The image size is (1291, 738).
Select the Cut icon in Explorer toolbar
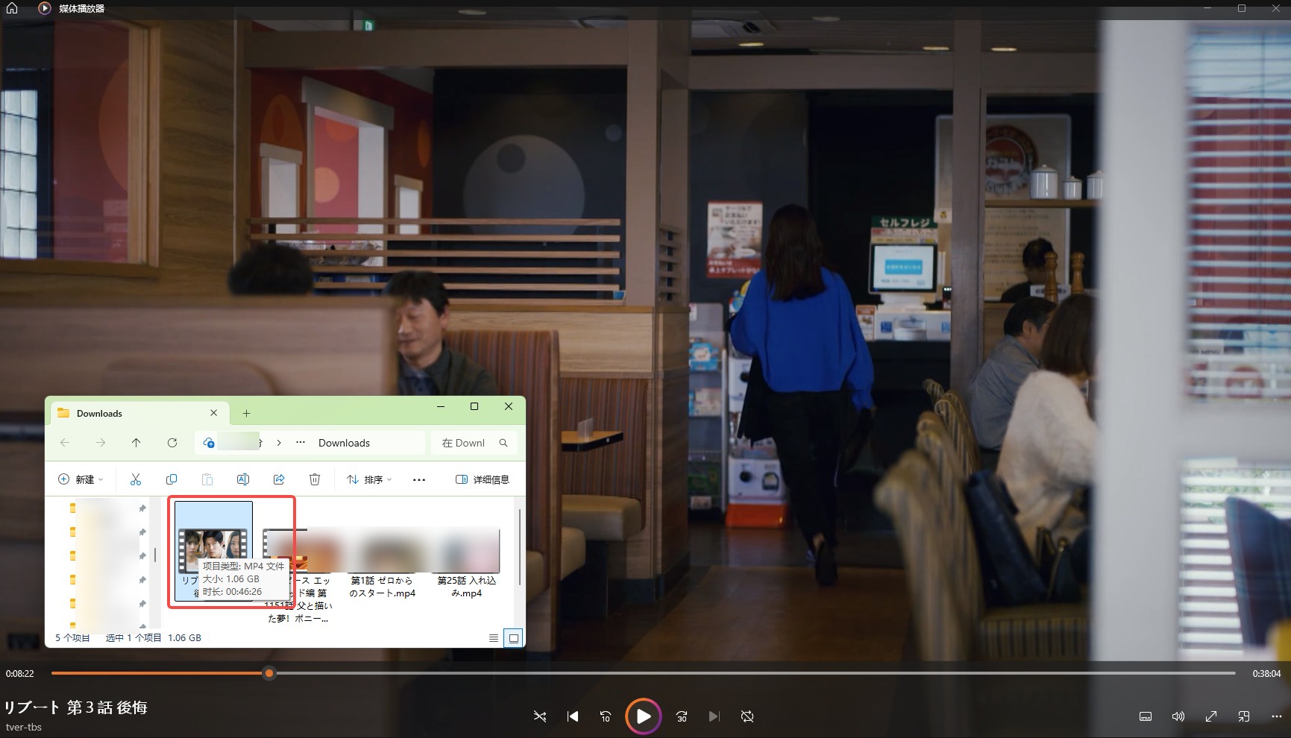136,479
